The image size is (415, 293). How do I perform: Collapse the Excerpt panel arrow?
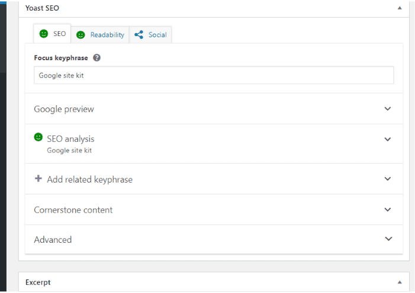(x=400, y=282)
